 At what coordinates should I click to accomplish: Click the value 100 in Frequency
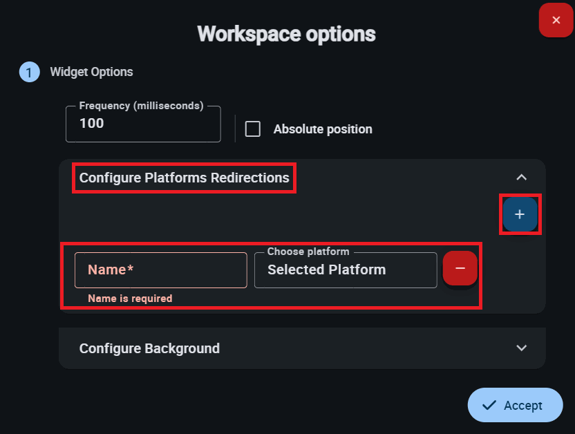[x=92, y=124]
